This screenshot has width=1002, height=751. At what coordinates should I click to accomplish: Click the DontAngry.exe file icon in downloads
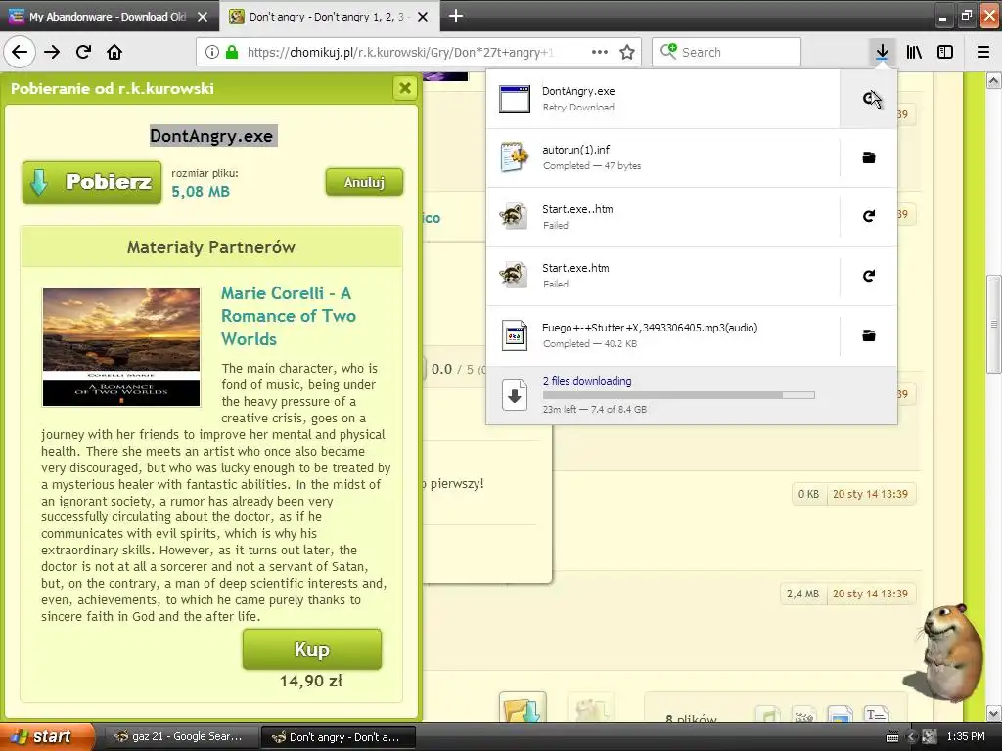[x=515, y=99]
